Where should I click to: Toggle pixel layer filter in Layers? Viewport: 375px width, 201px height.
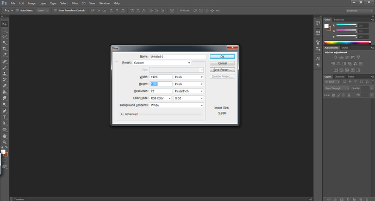tap(345, 81)
